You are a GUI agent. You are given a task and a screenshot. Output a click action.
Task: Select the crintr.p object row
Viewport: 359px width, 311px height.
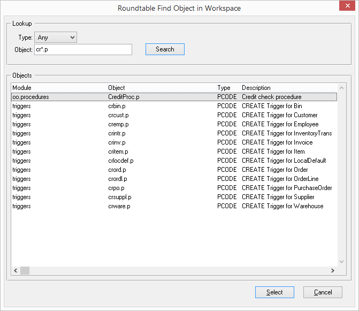pyautogui.click(x=174, y=133)
